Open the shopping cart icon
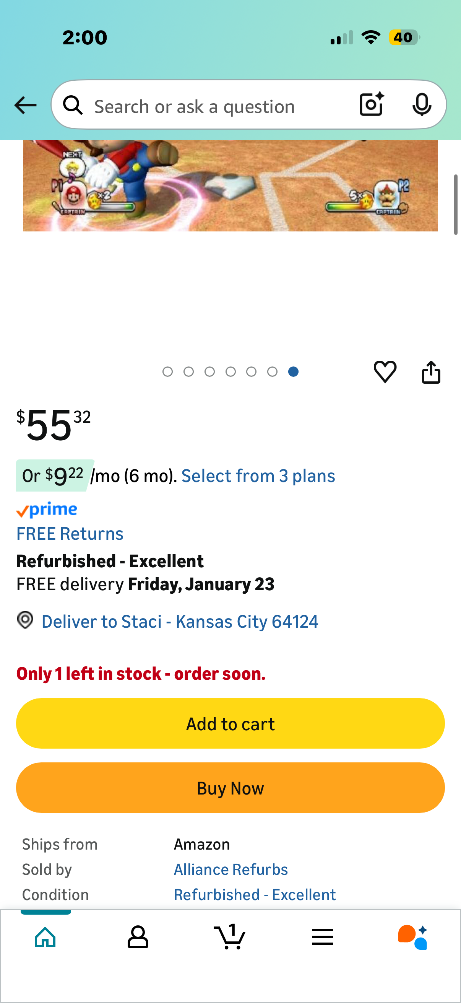The image size is (461, 1003). (x=230, y=937)
